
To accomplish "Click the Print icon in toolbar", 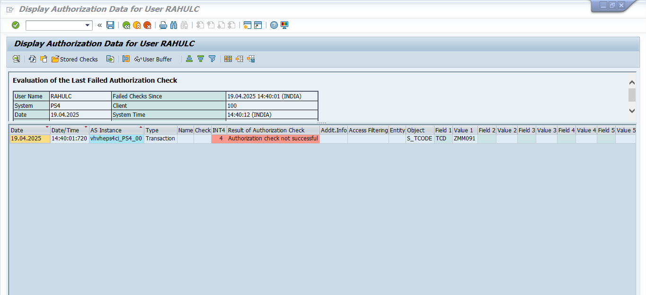I will click(x=163, y=25).
